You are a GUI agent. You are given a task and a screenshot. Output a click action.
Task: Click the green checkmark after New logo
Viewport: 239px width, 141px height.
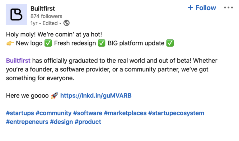point(48,43)
